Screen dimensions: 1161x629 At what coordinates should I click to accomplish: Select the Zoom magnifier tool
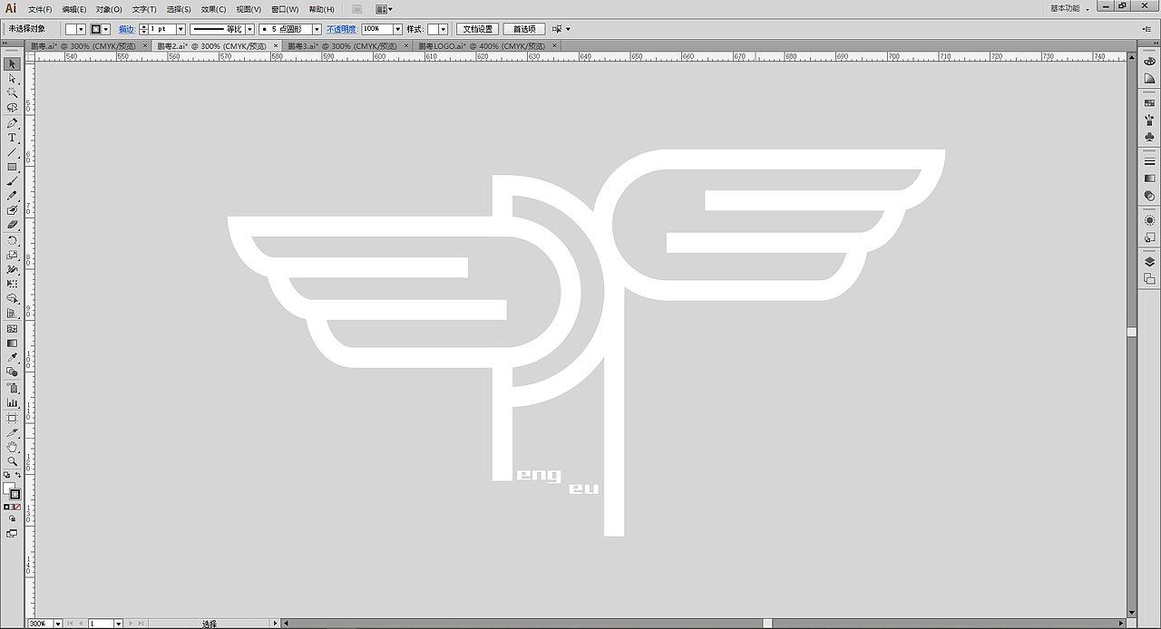[x=12, y=461]
